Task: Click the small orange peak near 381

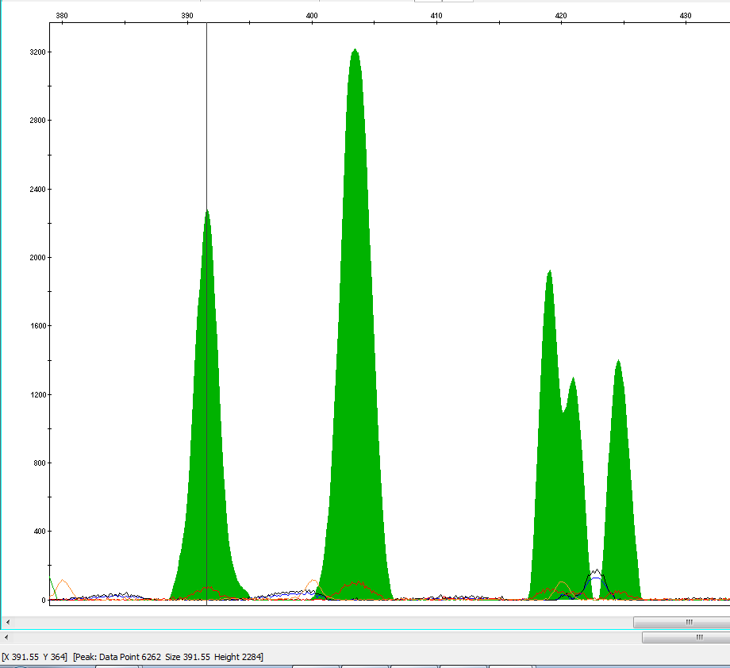Action: coord(63,582)
